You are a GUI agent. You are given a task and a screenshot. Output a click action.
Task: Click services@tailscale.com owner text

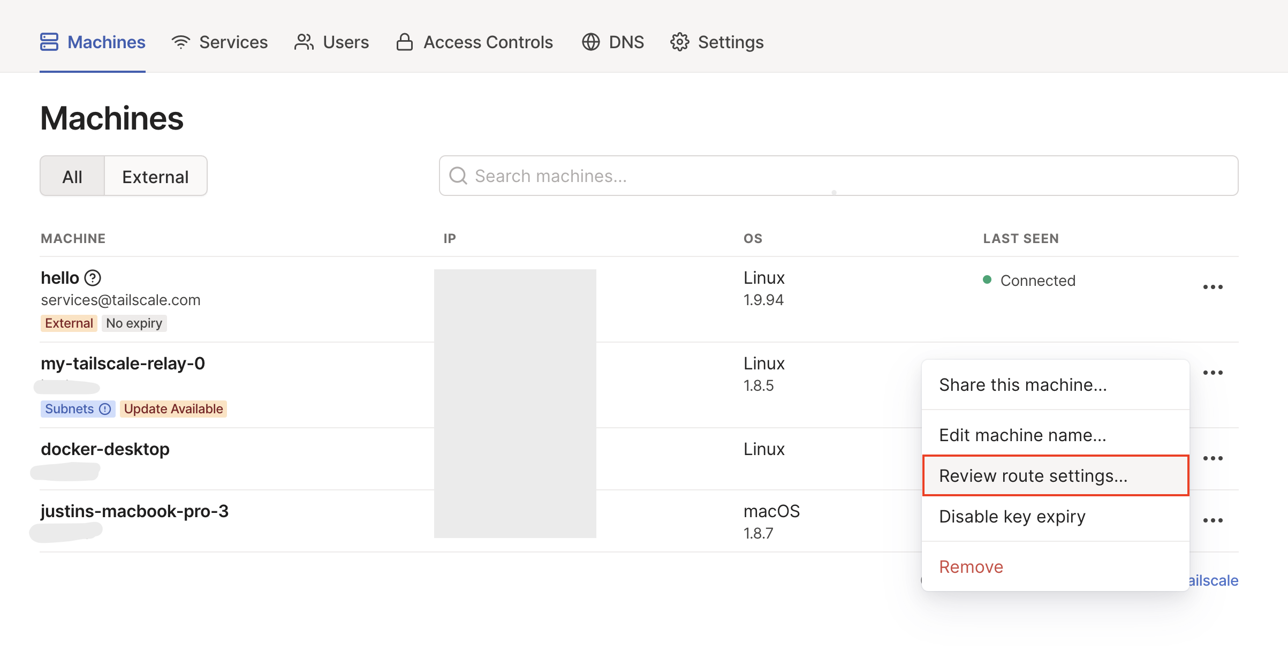point(120,300)
